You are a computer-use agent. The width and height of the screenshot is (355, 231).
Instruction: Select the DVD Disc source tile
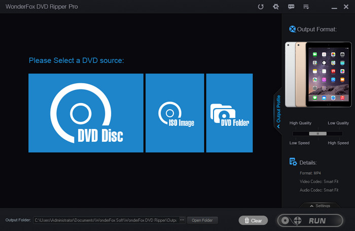click(x=86, y=113)
